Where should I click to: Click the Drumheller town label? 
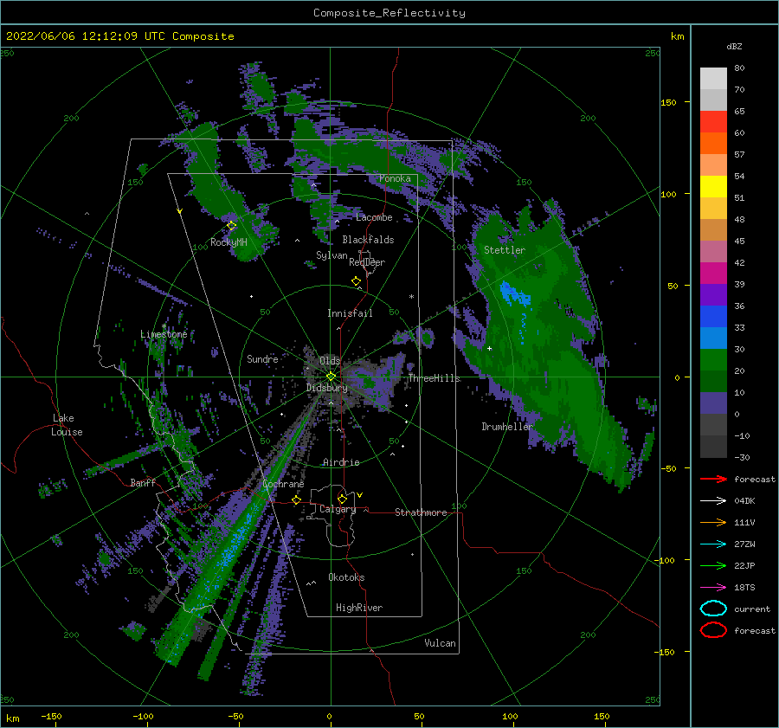tap(507, 427)
